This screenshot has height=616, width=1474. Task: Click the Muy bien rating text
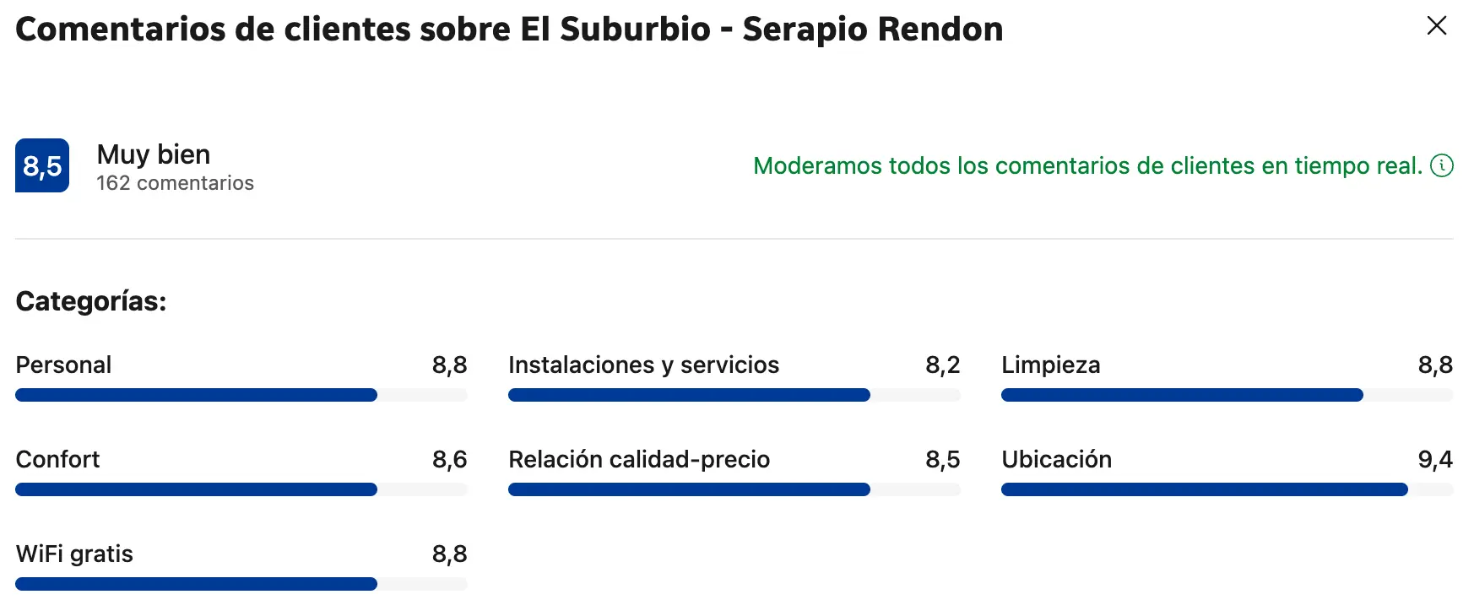click(154, 154)
